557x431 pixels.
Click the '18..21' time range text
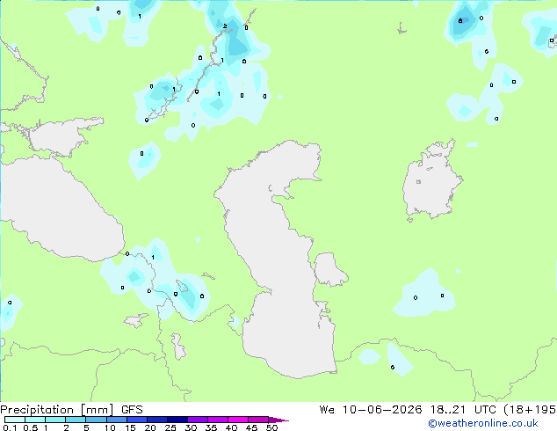447,410
